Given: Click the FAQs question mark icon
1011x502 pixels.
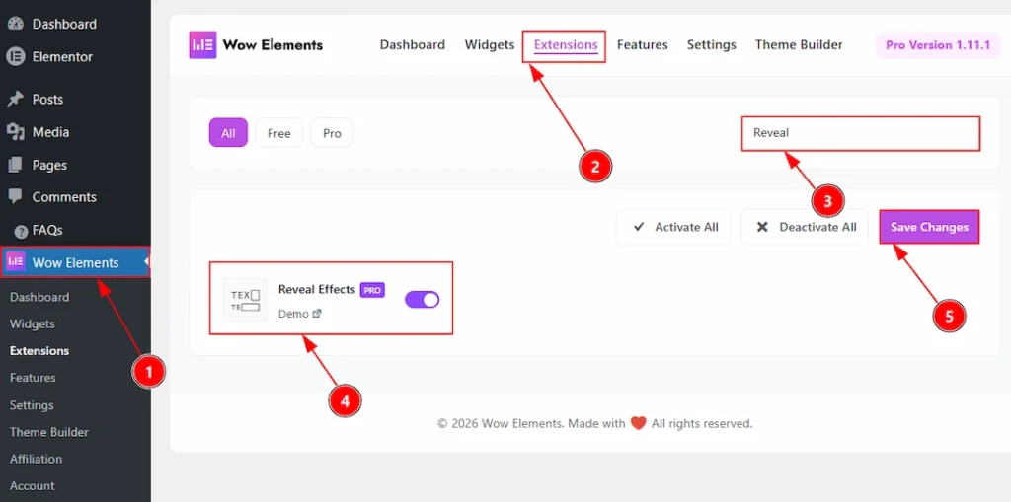Looking at the screenshot, I should (21, 231).
